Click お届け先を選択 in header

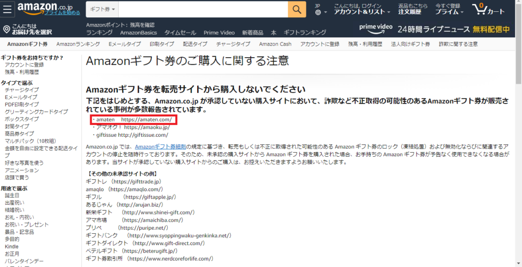[32, 32]
